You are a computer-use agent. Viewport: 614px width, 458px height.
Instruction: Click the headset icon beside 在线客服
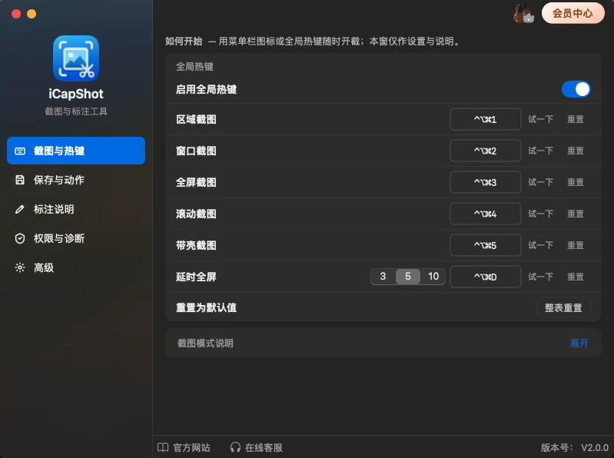coord(235,447)
